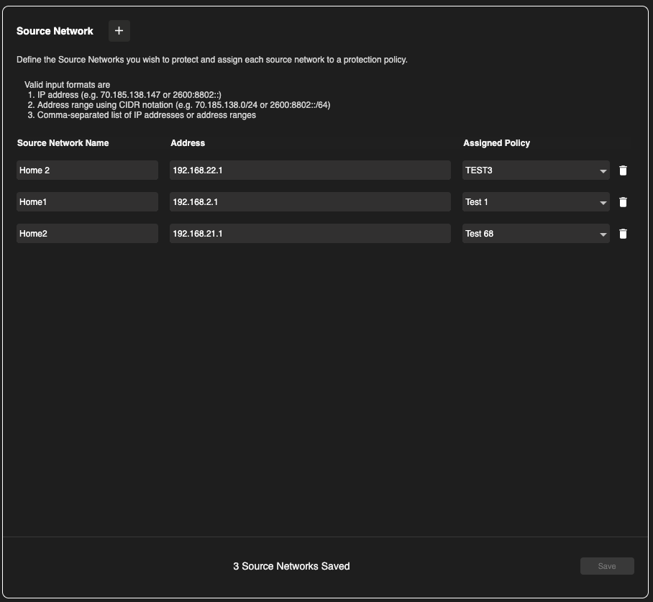Remove the network with address 192.168.21.1
The width and height of the screenshot is (653, 602).
click(623, 234)
